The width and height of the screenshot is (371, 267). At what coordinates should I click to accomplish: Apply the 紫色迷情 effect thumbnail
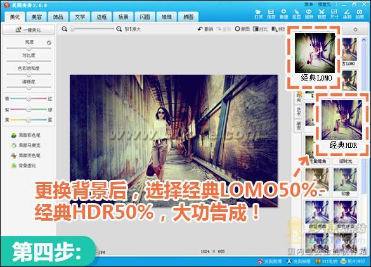pos(346,215)
